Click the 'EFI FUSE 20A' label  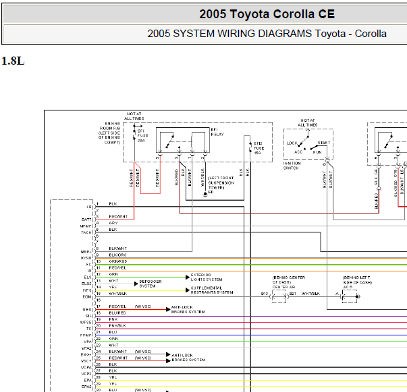(x=142, y=135)
